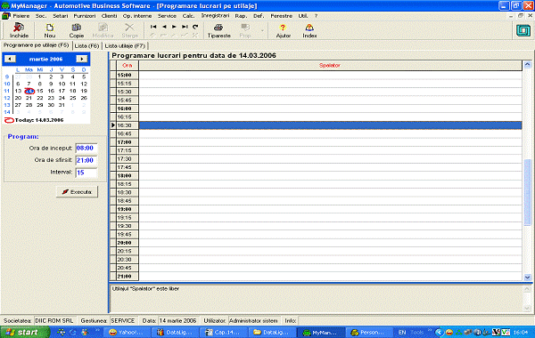
Task: Go to the previous record
Action: point(164,27)
